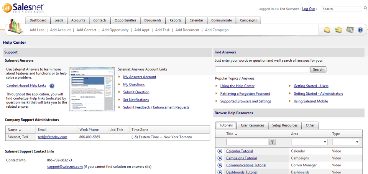Image resolution: width=368 pixels, height=174 pixels.
Task: Play the Communications Tutorial video icon
Action: click(220, 165)
